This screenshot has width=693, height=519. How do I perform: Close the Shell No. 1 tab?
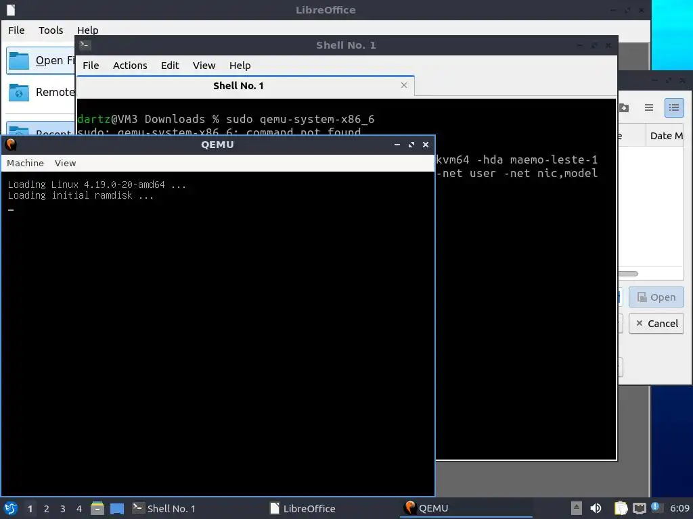(404, 85)
